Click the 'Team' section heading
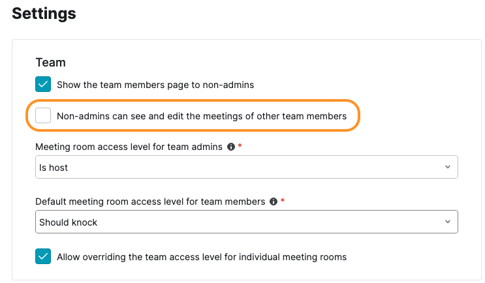This screenshot has width=485, height=283. [50, 63]
